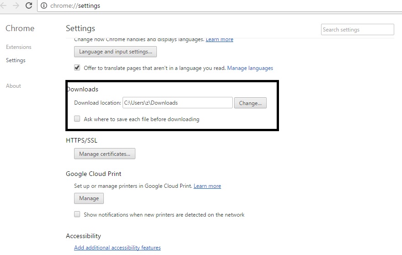Click Learn more link about languages
Image resolution: width=402 pixels, height=255 pixels.
click(x=220, y=39)
